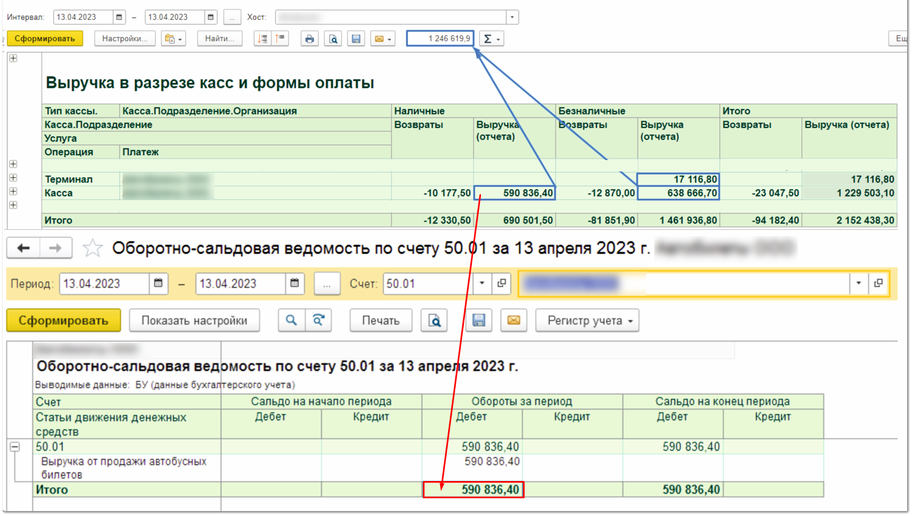Expand the Терминал row group
This screenshot has height=516, width=912.
(13, 178)
